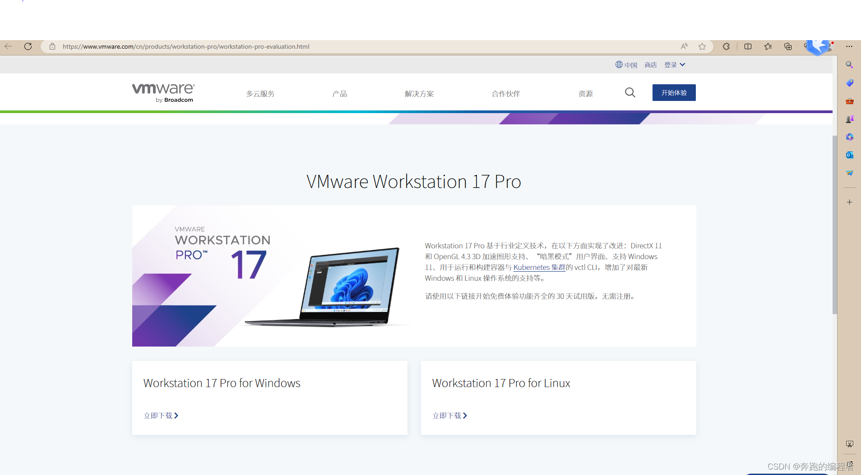This screenshot has width=861, height=475.
Task: Open the sidebar search magnifier icon
Action: pyautogui.click(x=849, y=65)
